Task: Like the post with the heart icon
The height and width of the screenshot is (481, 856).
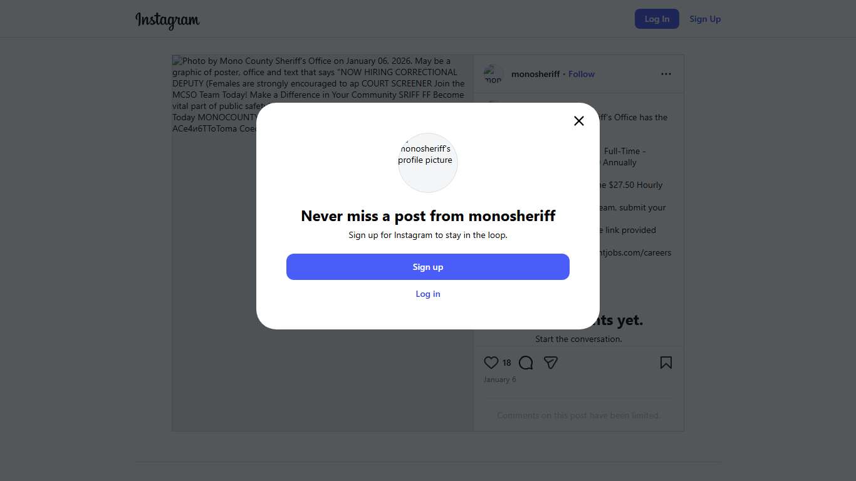Action: [x=491, y=363]
